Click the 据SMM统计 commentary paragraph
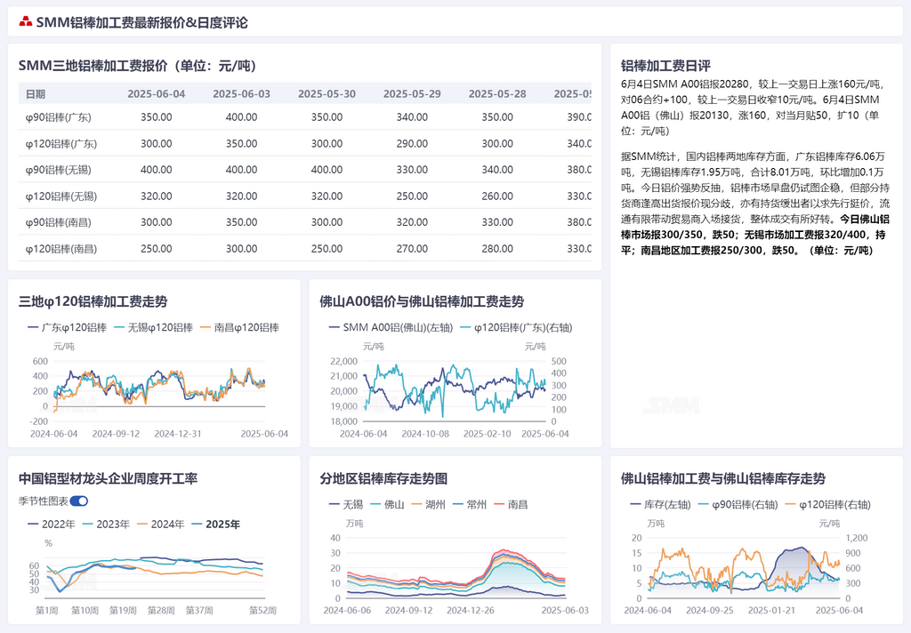 (x=755, y=204)
